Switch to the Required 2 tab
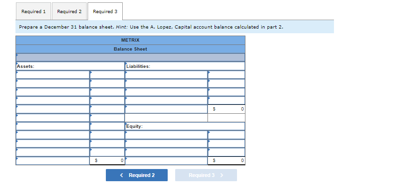 [x=69, y=11]
